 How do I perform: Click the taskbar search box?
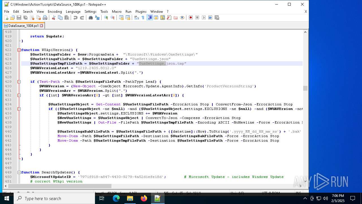pyautogui.click(x=54, y=198)
